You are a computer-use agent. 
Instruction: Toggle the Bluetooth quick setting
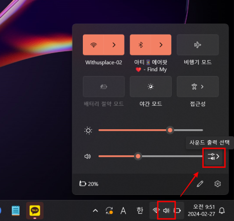(141, 45)
